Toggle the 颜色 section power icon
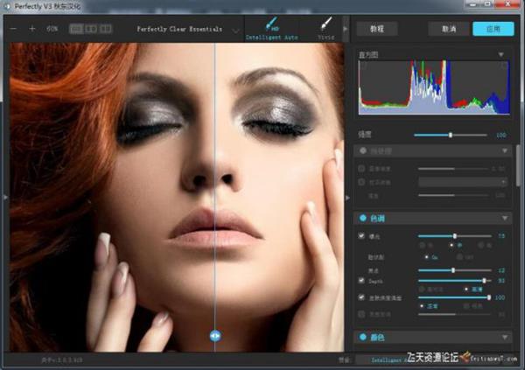525x370 pixels. pyautogui.click(x=361, y=337)
